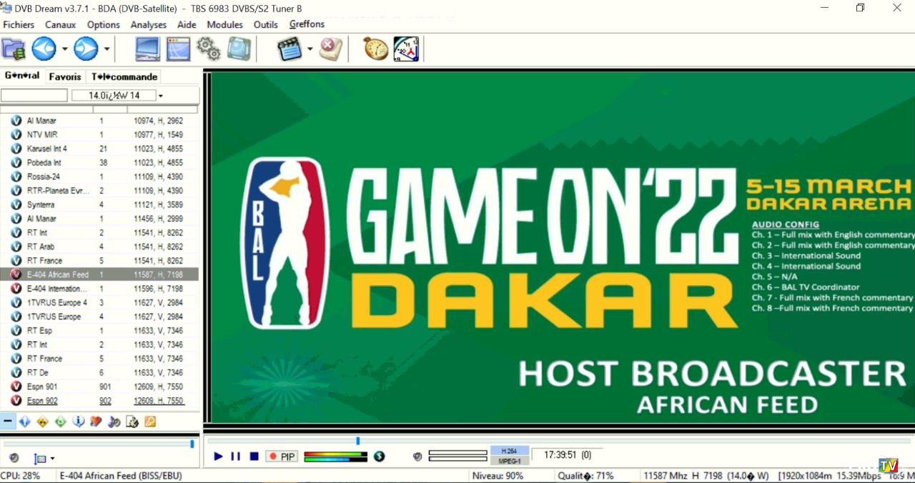915x483 pixels.
Task: Expand the satellite position dropdown
Action: (x=161, y=96)
